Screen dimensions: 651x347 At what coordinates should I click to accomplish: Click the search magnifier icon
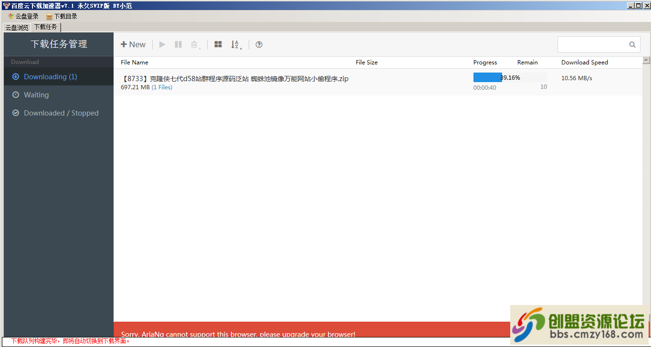pos(632,44)
